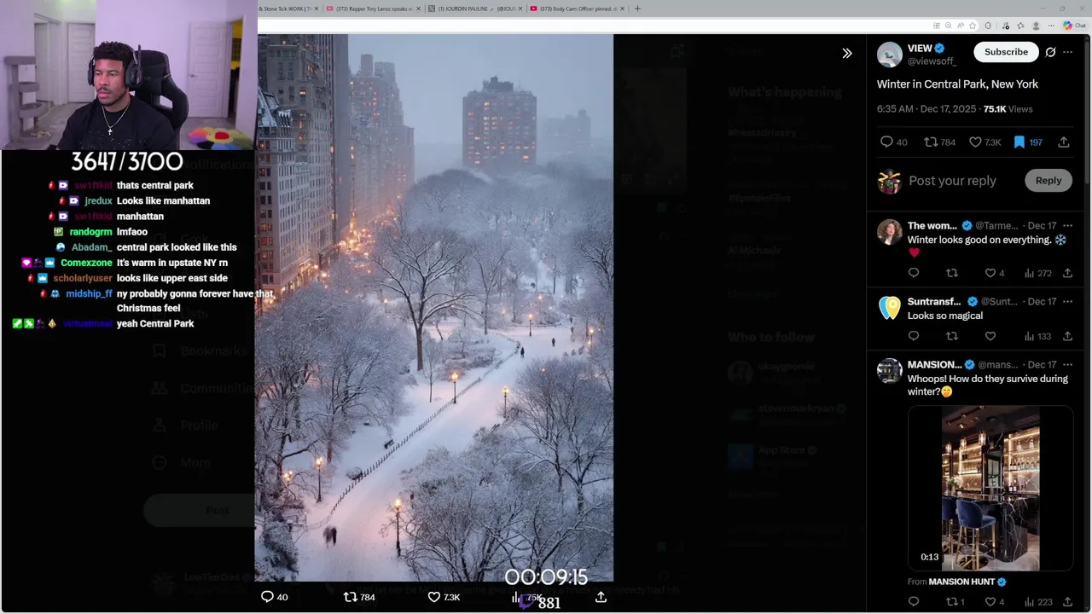View analytics showing 133 on Suntransf's reply
The height and width of the screenshot is (614, 1092).
[1037, 336]
